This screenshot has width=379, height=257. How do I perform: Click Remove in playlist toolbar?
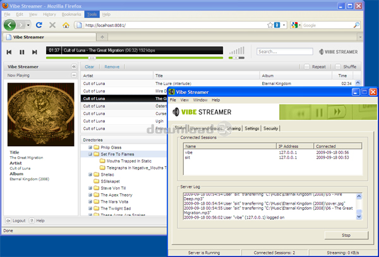112,67
